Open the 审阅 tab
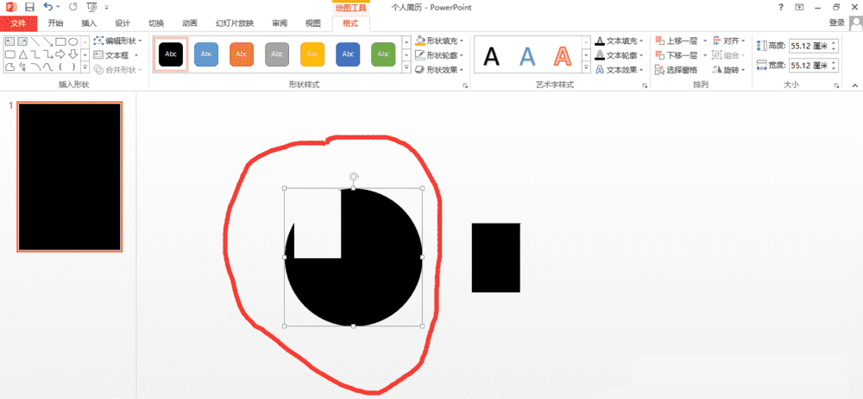This screenshot has width=863, height=399. click(279, 23)
